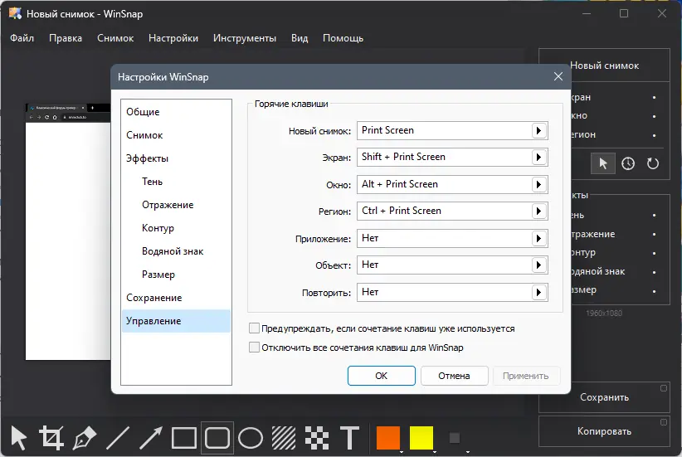Open arrow menu for 'Регион' hotkey
Screen dimensions: 682x457
538,211
